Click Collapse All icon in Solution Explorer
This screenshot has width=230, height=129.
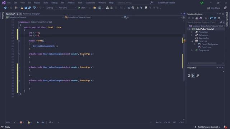219,18
